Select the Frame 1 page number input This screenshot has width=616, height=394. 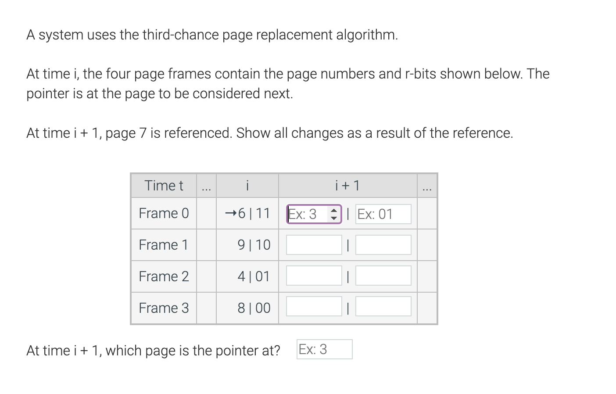[x=314, y=245]
